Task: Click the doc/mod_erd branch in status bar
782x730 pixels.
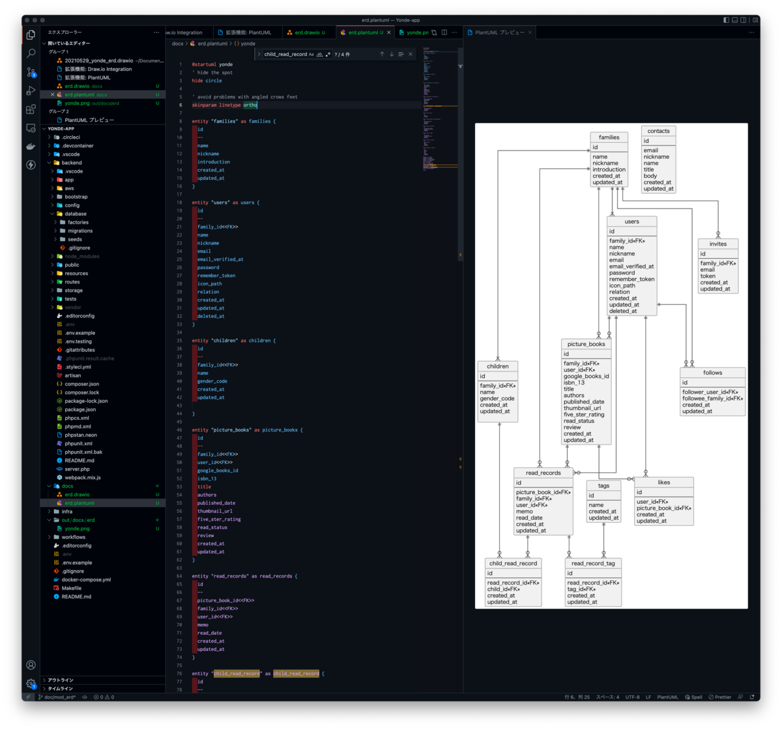Action: 57,697
